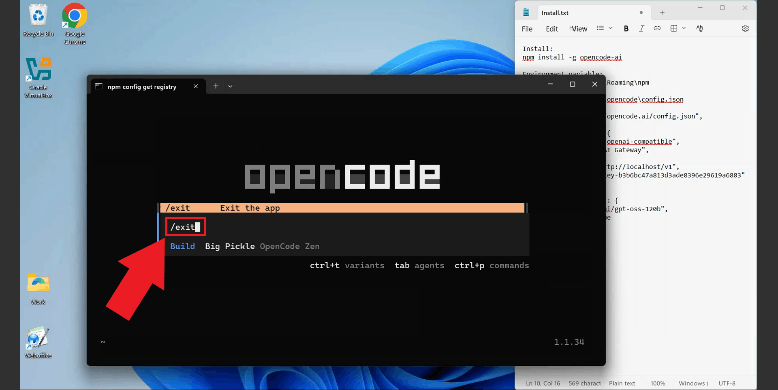This screenshot has width=778, height=390.
Task: Switch to the Big Pickle agent
Action: click(x=230, y=246)
